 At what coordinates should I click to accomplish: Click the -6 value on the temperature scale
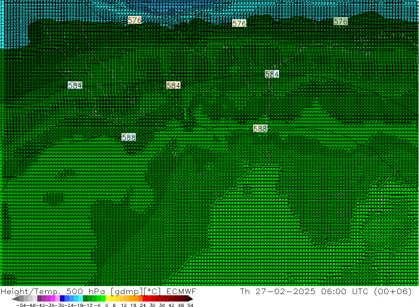click(x=97, y=305)
